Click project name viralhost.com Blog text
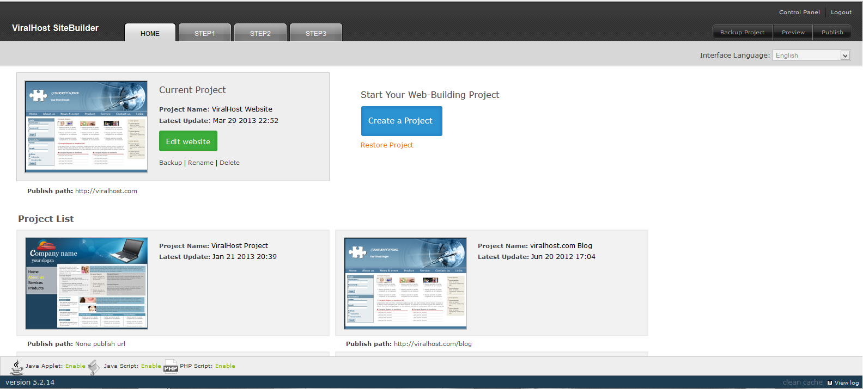The image size is (863, 389). pyautogui.click(x=561, y=246)
